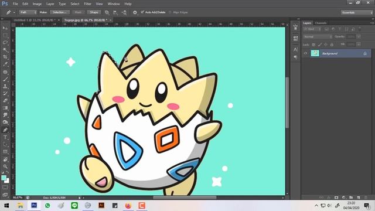The width and height of the screenshot is (375, 211).
Task: Select the Spot Healing Brush tool
Action: click(x=5, y=72)
